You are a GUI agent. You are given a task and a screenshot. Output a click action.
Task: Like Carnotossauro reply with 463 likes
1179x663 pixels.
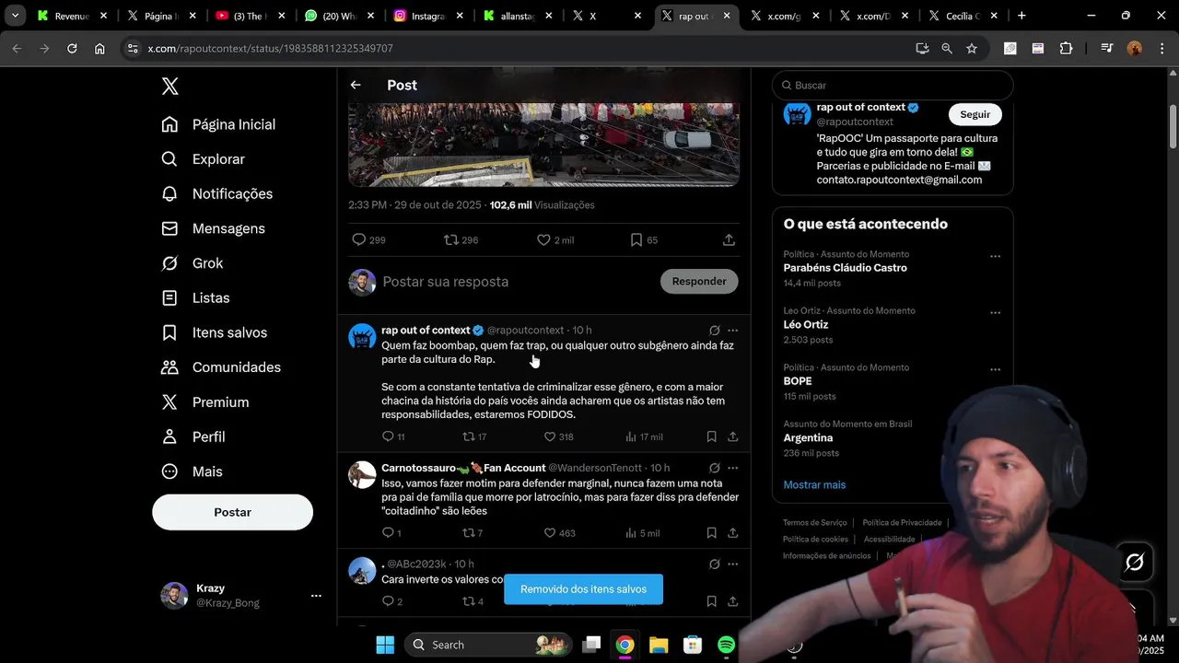[x=550, y=532]
